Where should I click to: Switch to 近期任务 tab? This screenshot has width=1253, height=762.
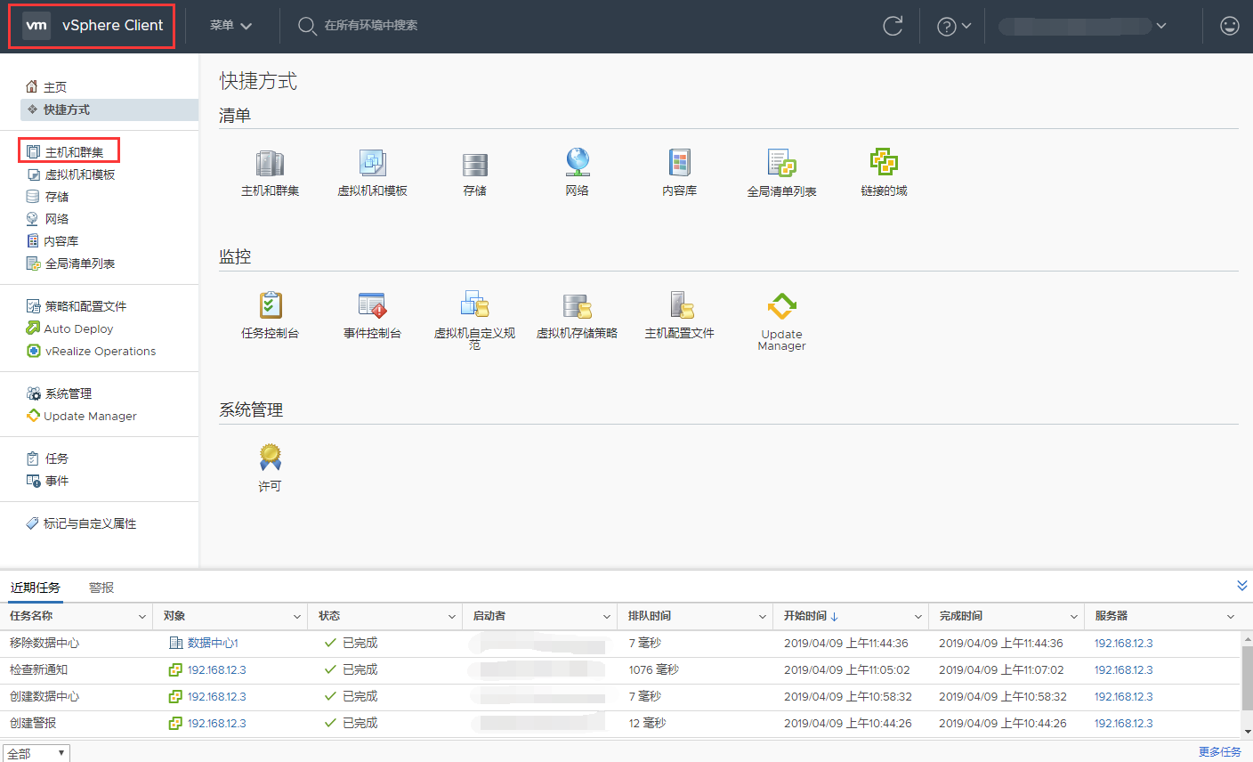[36, 588]
